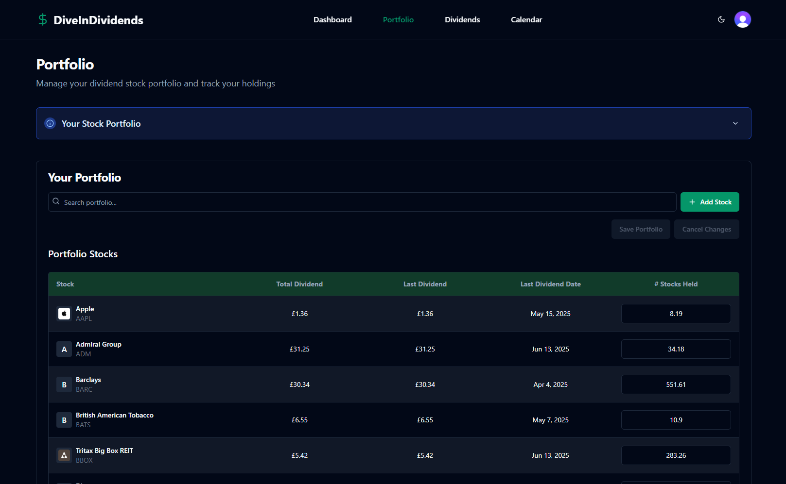Select the Apple stock name
This screenshot has width=786, height=484.
click(x=85, y=309)
